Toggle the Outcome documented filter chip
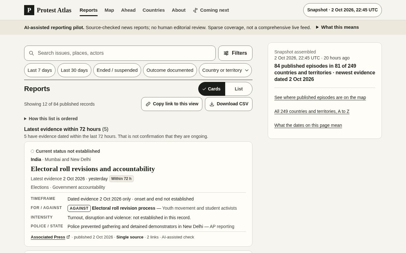Image resolution: width=406 pixels, height=253 pixels. point(170,70)
